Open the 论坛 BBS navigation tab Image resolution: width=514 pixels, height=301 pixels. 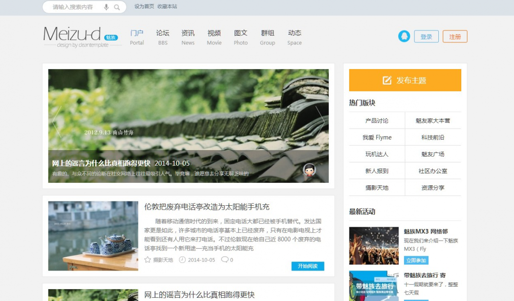[163, 37]
